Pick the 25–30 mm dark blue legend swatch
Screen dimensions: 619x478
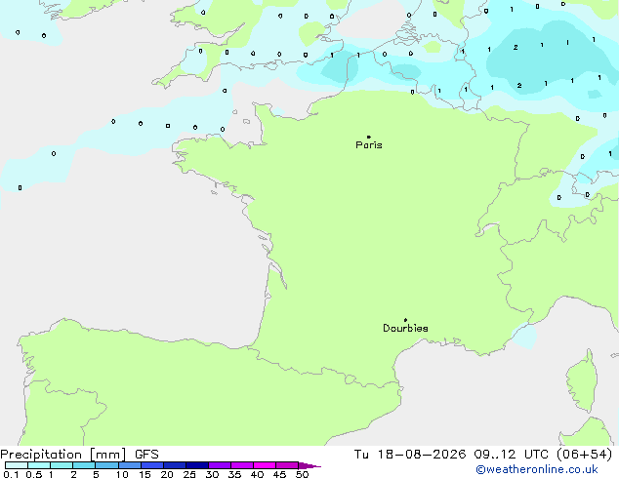197,465
